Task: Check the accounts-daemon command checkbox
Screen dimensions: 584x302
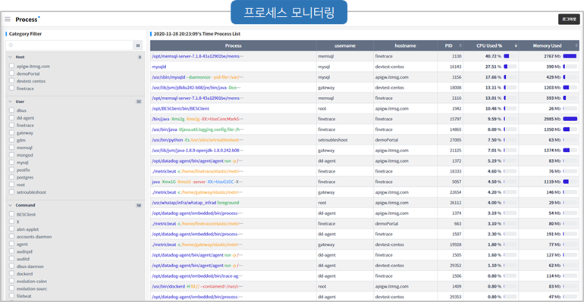Action: 11,237
